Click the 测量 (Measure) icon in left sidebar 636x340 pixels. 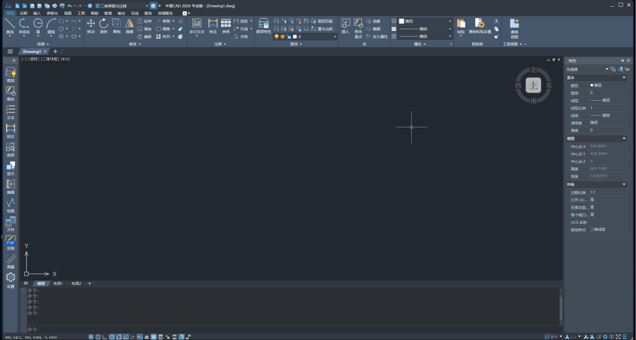coord(11,260)
